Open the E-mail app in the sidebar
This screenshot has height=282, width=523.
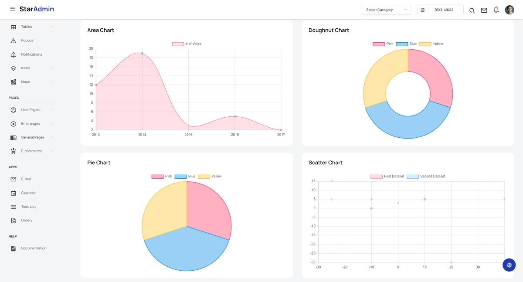(26, 179)
